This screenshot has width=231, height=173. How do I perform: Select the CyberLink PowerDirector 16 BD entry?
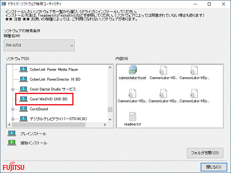click(55, 79)
